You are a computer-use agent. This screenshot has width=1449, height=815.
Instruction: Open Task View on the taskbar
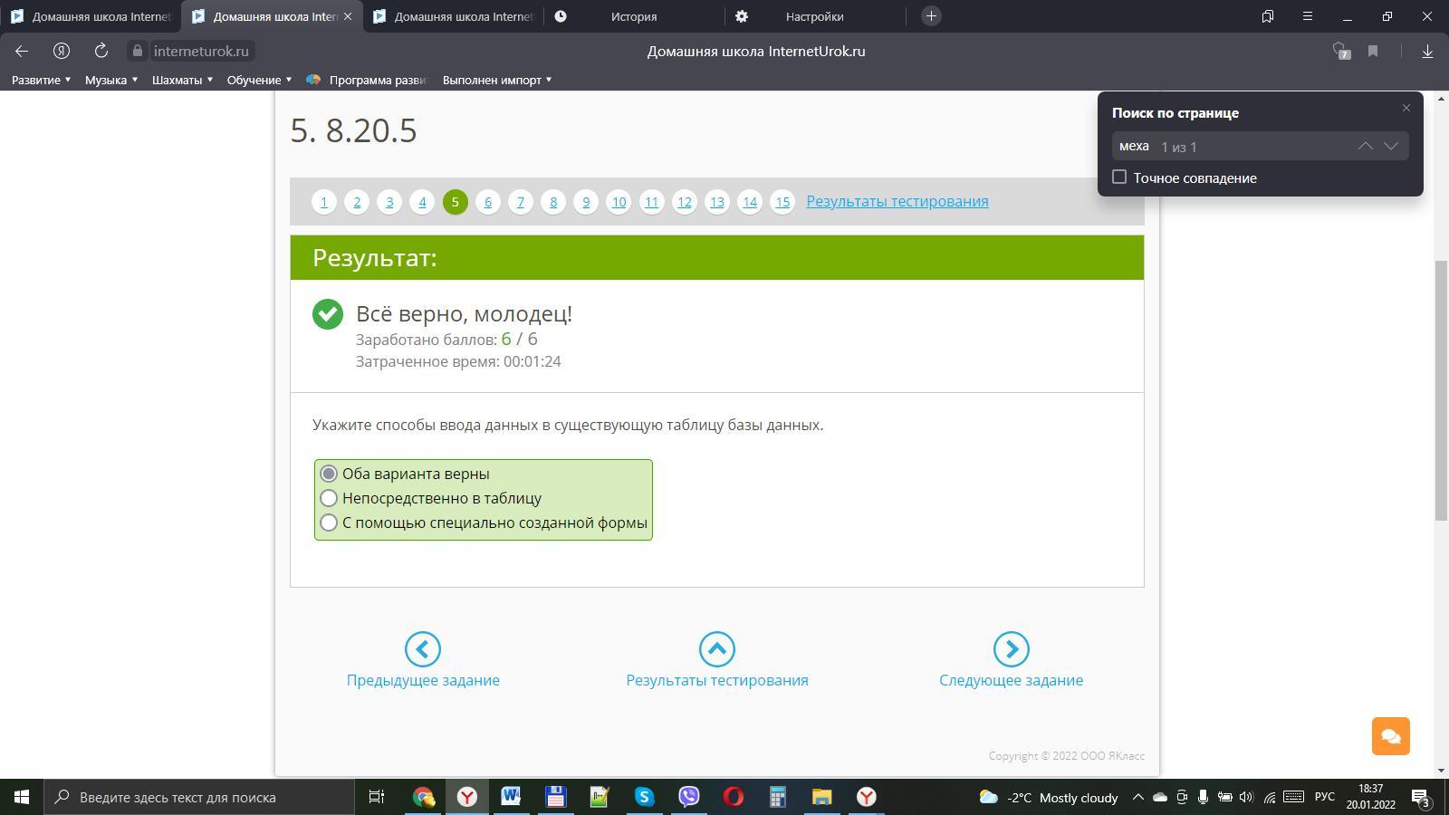click(x=376, y=797)
